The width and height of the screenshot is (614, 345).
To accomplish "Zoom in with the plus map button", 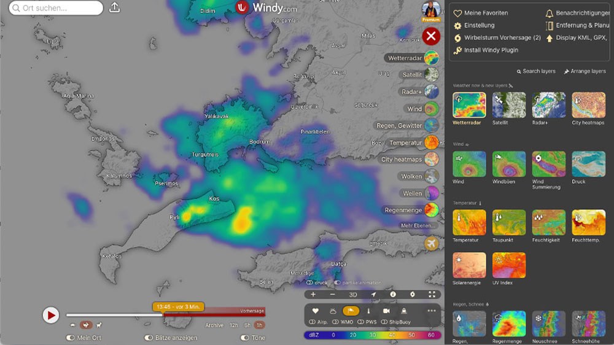I will click(313, 295).
